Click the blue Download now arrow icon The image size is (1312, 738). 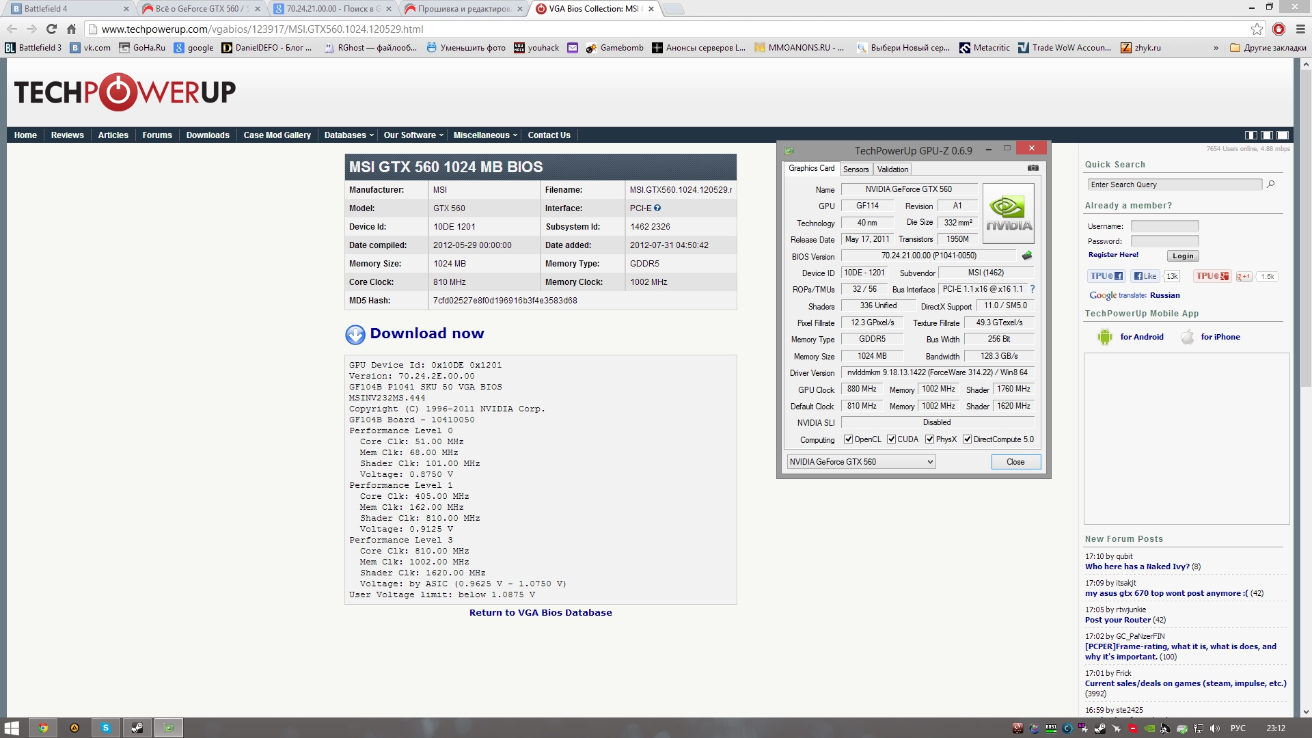355,334
